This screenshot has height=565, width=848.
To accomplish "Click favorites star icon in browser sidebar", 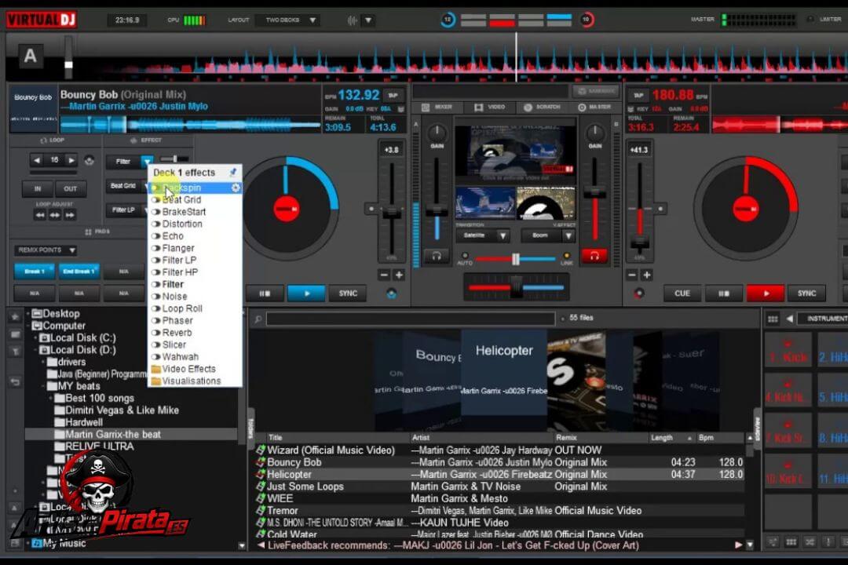I will 15,317.
